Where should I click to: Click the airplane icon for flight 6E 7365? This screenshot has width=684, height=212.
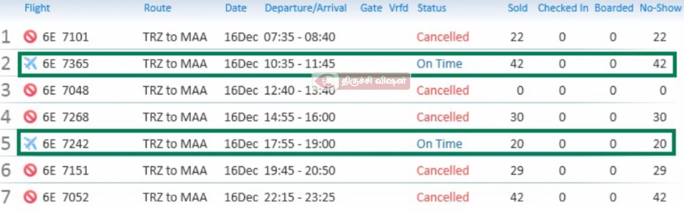(30, 64)
